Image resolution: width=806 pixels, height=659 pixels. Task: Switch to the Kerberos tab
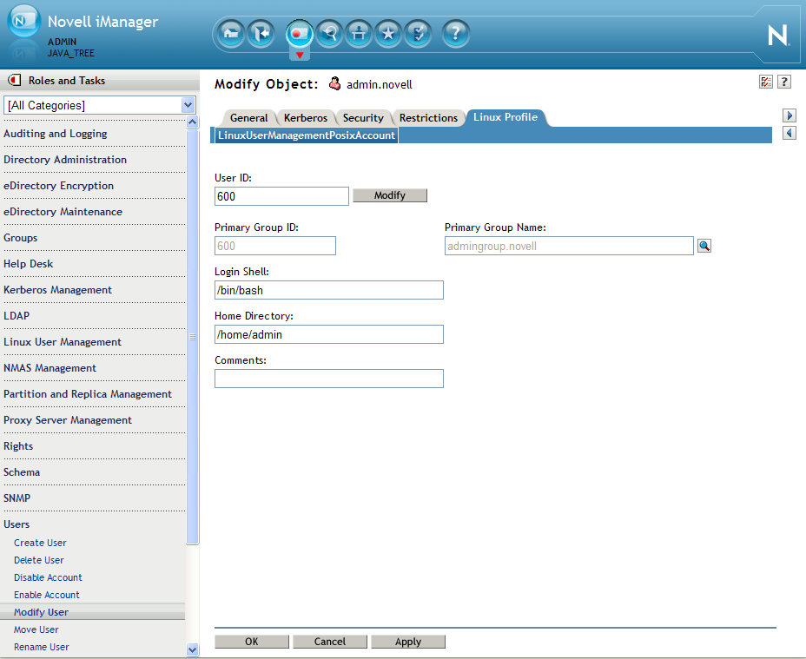tap(306, 117)
